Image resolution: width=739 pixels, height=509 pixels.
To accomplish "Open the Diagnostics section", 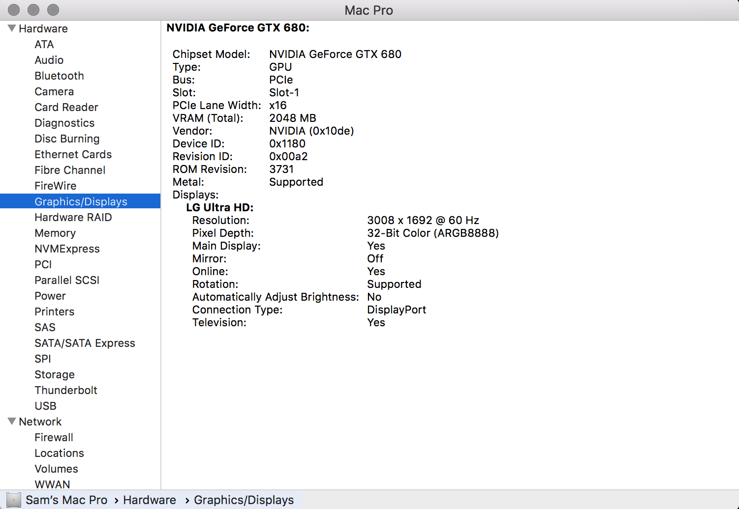I will pos(64,123).
